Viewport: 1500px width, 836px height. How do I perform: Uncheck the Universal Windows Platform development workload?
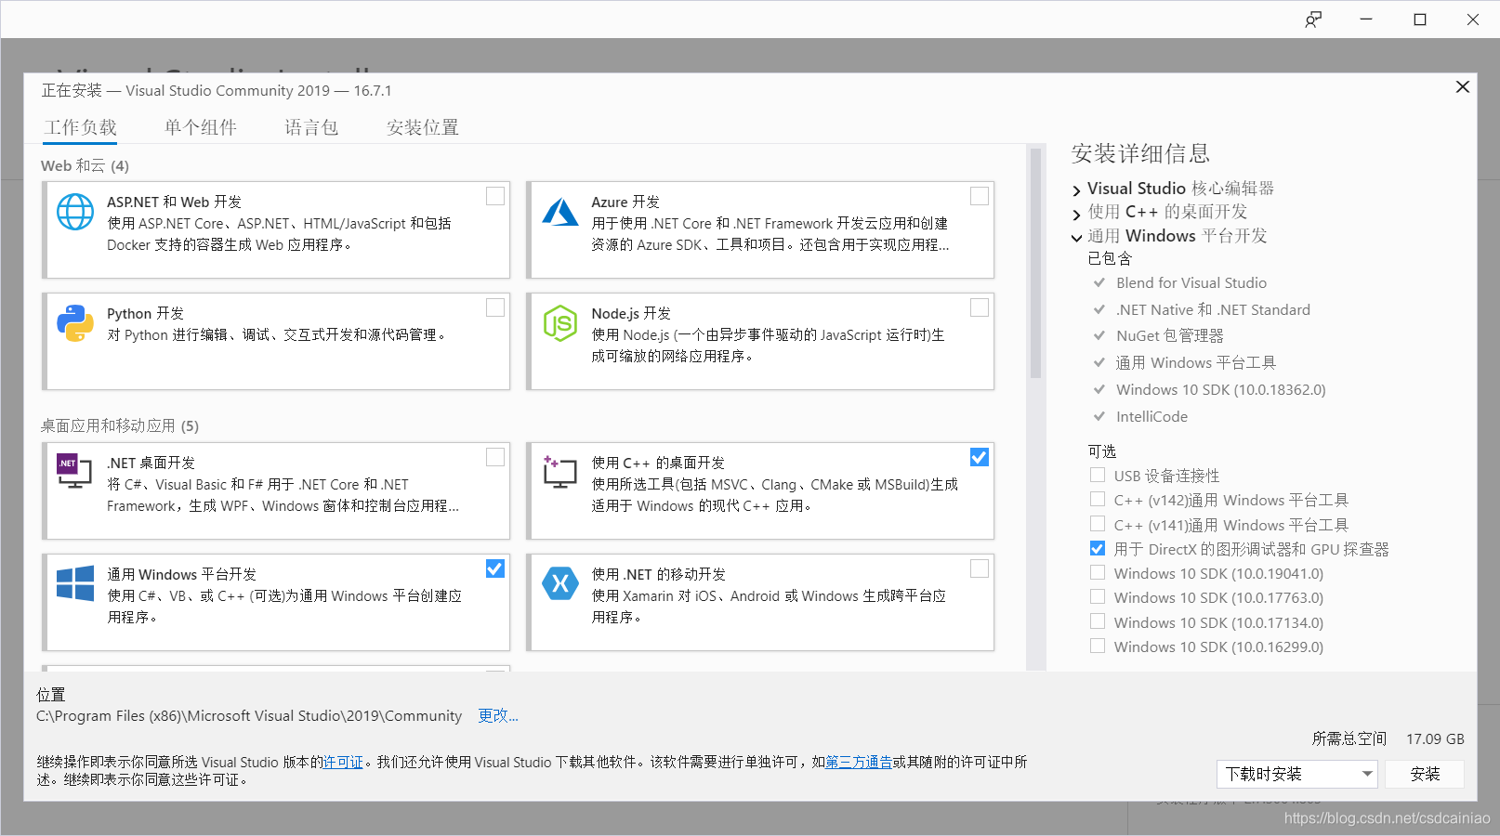coord(495,568)
